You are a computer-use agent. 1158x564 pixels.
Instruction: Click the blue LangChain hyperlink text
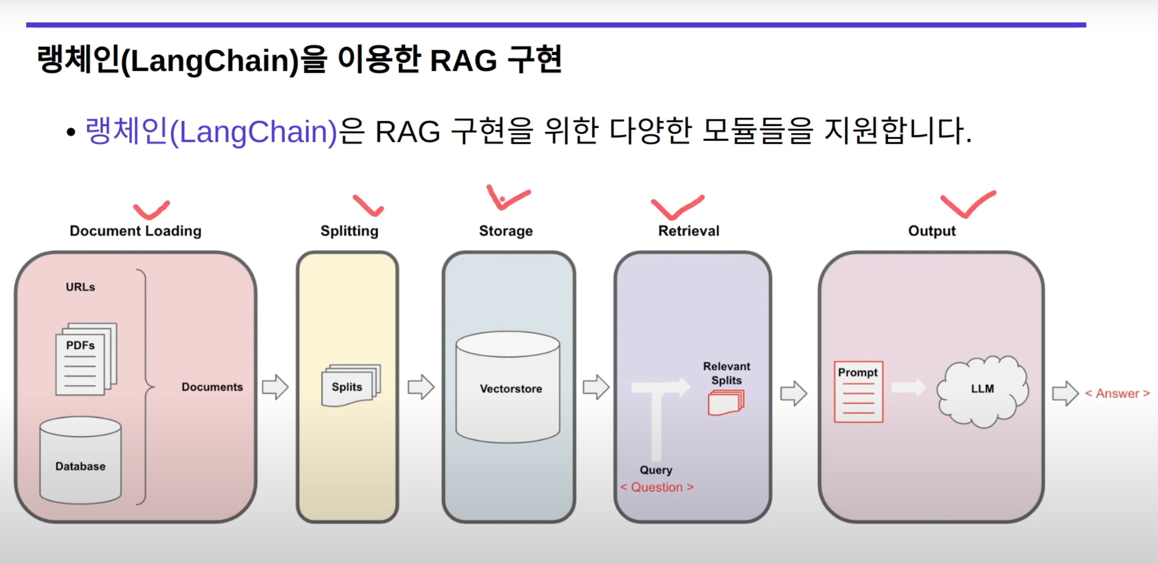(x=211, y=132)
